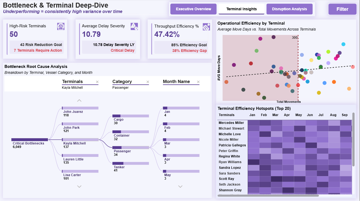Click the High-Risk Terminals warning icon
The height and width of the screenshot is (201, 360).
pyautogui.click(x=61, y=26)
